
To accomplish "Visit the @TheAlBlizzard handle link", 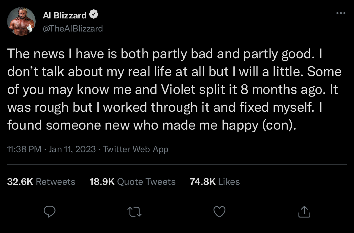I will coord(73,28).
